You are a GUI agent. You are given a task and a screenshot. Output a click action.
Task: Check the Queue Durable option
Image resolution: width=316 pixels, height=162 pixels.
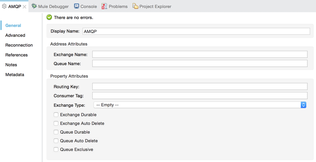tap(56, 132)
